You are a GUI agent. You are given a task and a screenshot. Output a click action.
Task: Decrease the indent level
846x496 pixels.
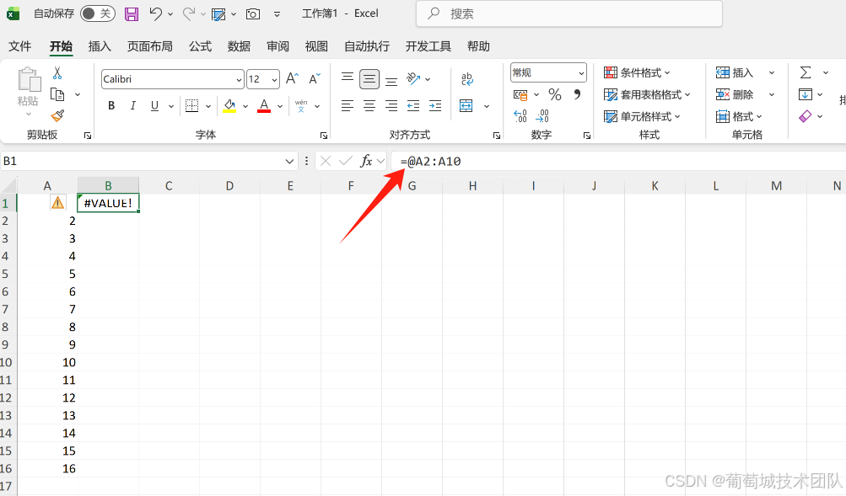(413, 105)
